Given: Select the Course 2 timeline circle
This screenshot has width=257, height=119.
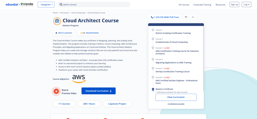Looking at the screenshot, I should 153,39.
